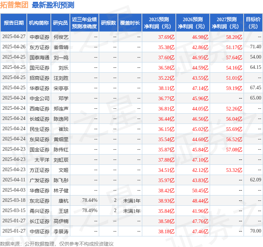Click the 研究员 column header
Image resolution: width=263 pixels, height=247 pixels.
60,23
